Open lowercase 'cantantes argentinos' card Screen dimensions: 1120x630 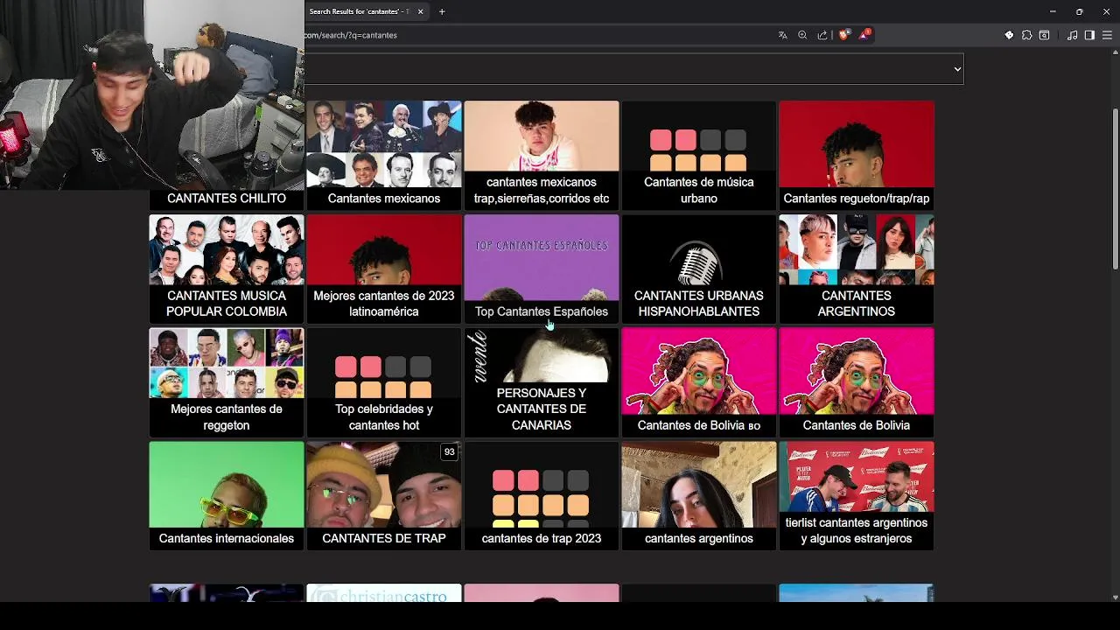coord(699,495)
